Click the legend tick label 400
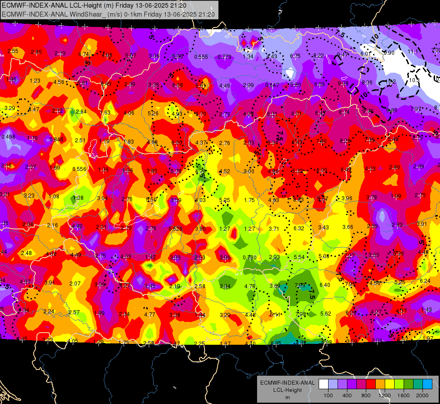440x404 pixels. [x=347, y=395]
